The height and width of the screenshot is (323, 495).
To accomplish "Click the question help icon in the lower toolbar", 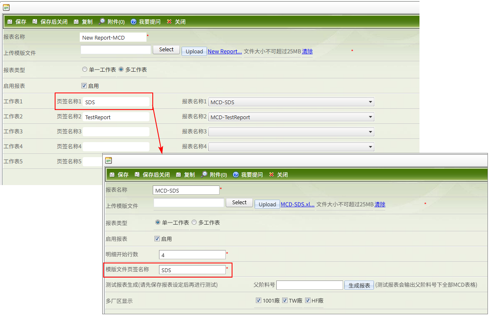I will point(235,175).
